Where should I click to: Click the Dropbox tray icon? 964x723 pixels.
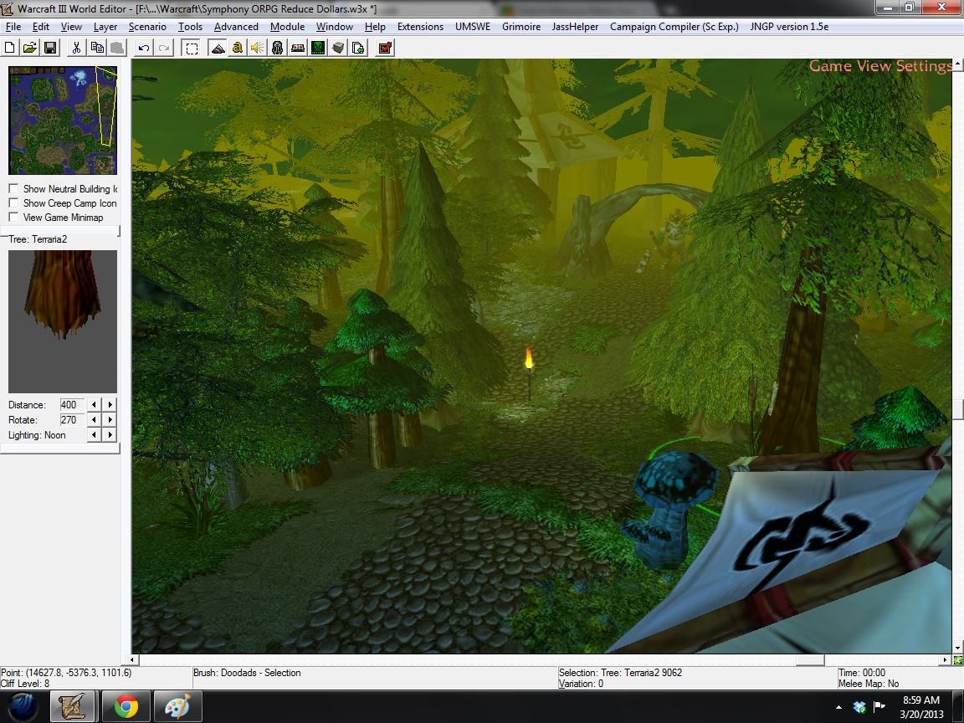(859, 707)
